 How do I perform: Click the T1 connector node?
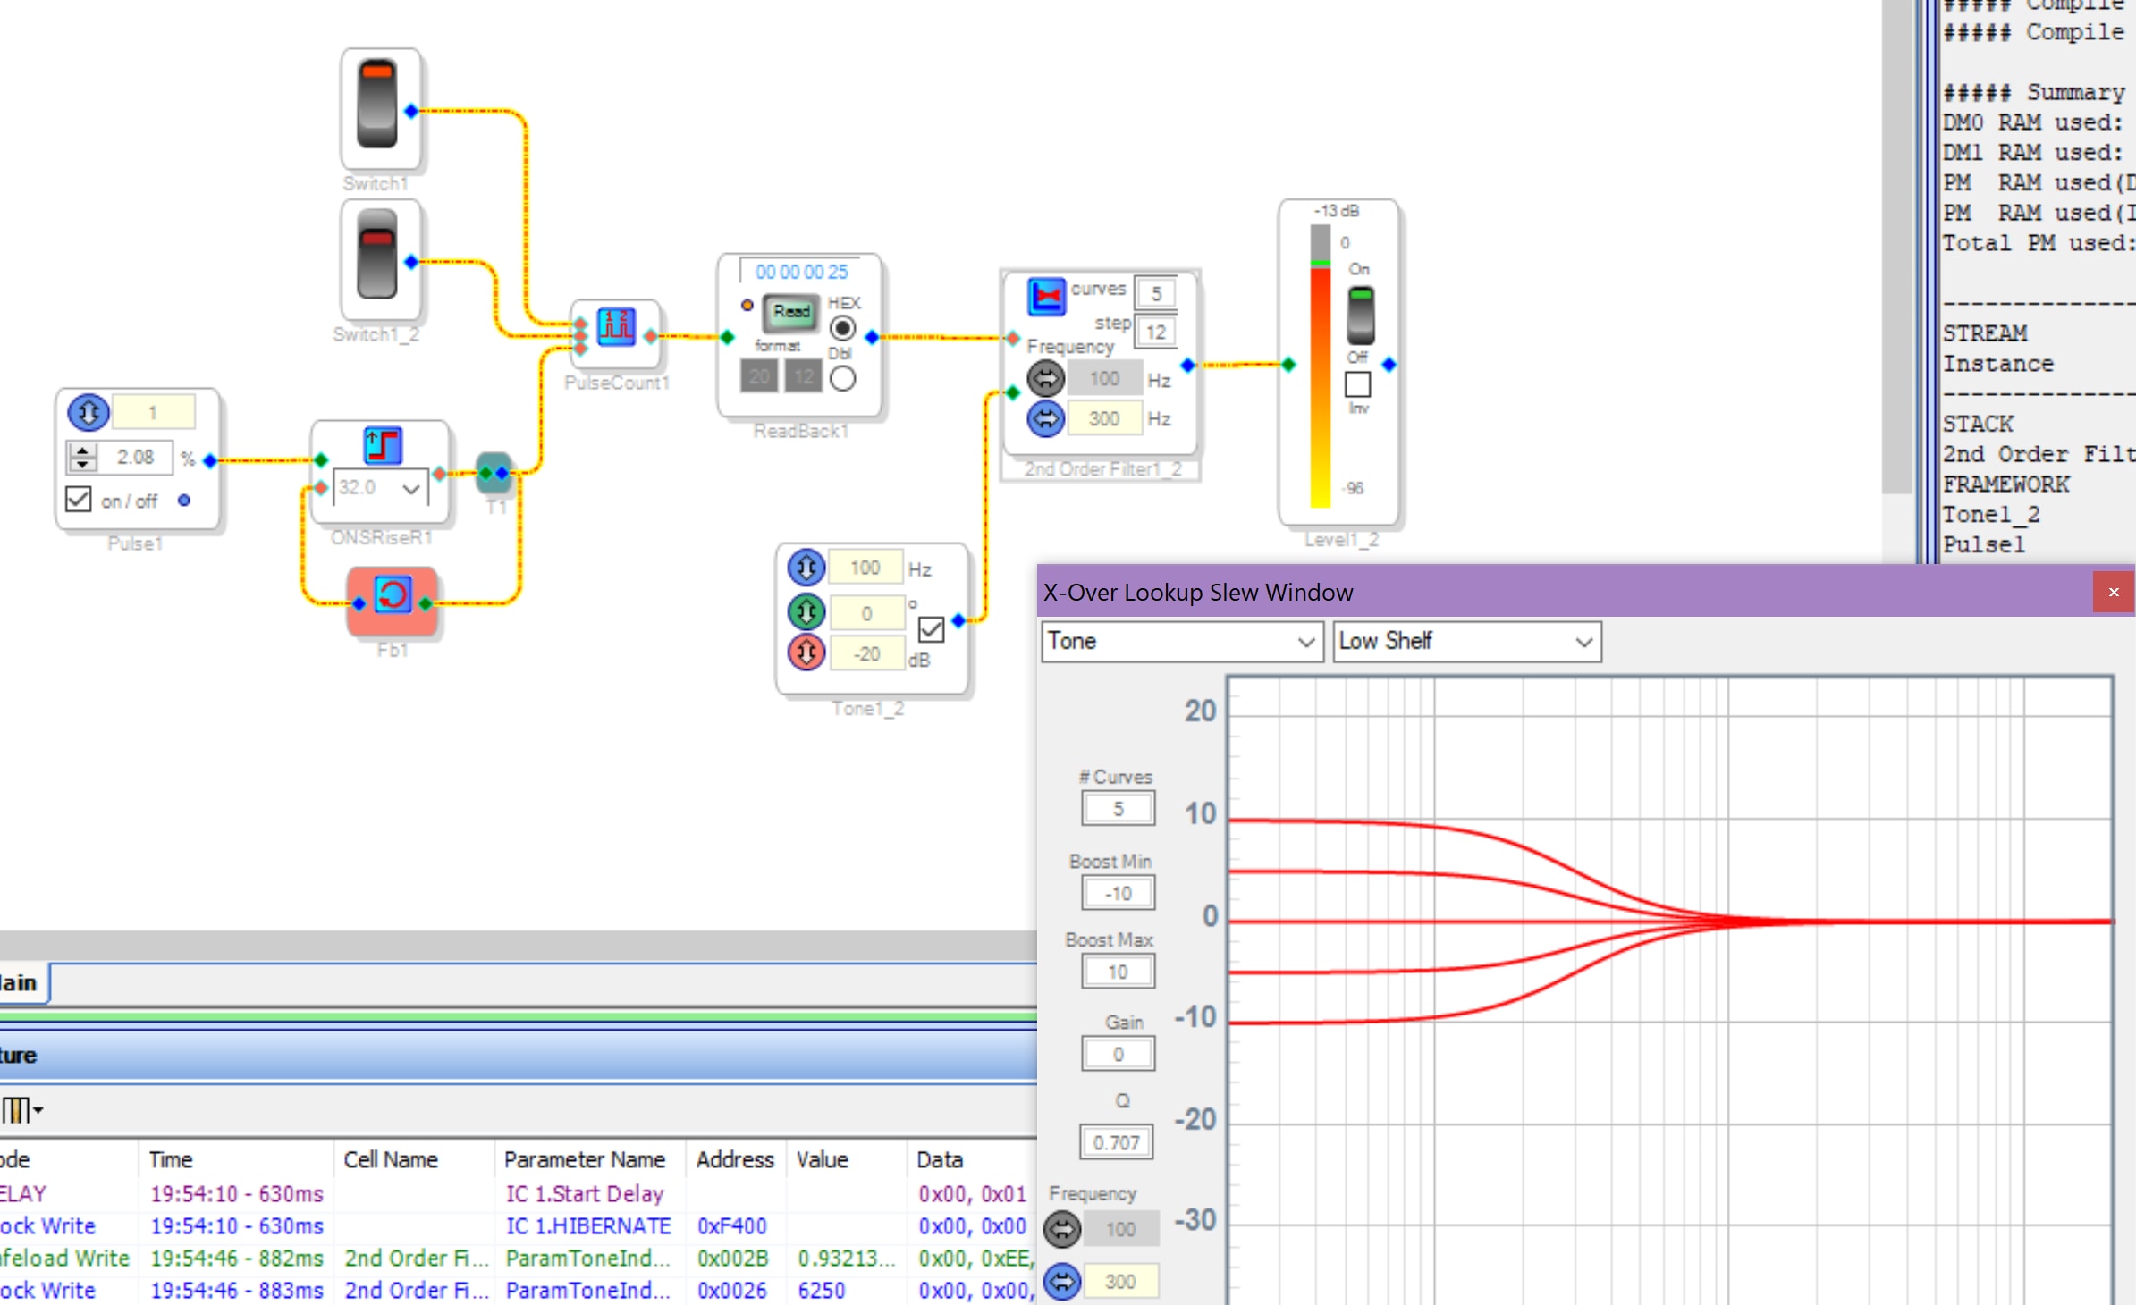(x=494, y=472)
